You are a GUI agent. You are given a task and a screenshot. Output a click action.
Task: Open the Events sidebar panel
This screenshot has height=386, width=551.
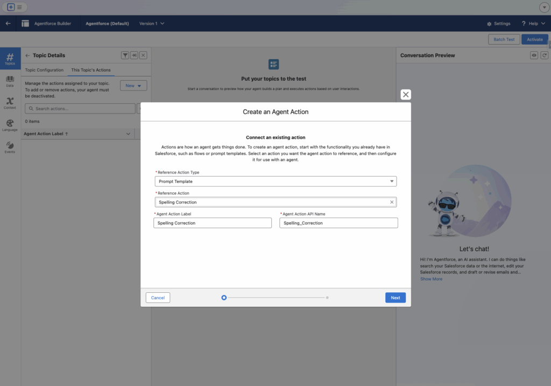pyautogui.click(x=10, y=148)
